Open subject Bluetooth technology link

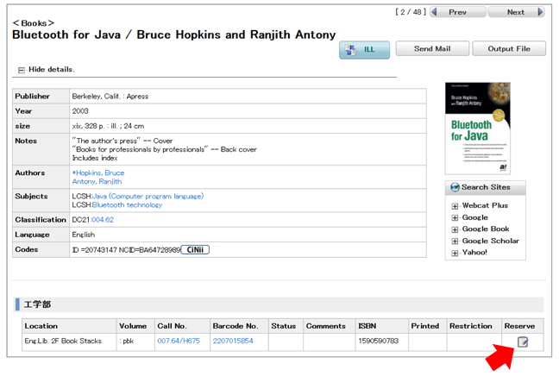[127, 205]
